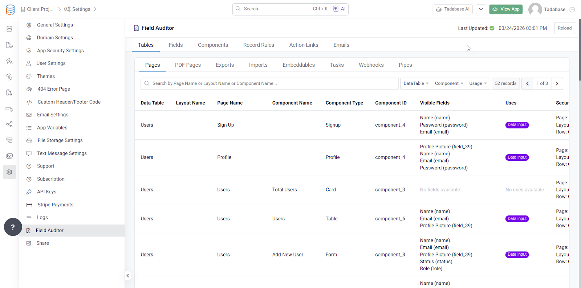Switch to the Webhooks sub-tab
The width and height of the screenshot is (581, 288).
click(x=371, y=65)
